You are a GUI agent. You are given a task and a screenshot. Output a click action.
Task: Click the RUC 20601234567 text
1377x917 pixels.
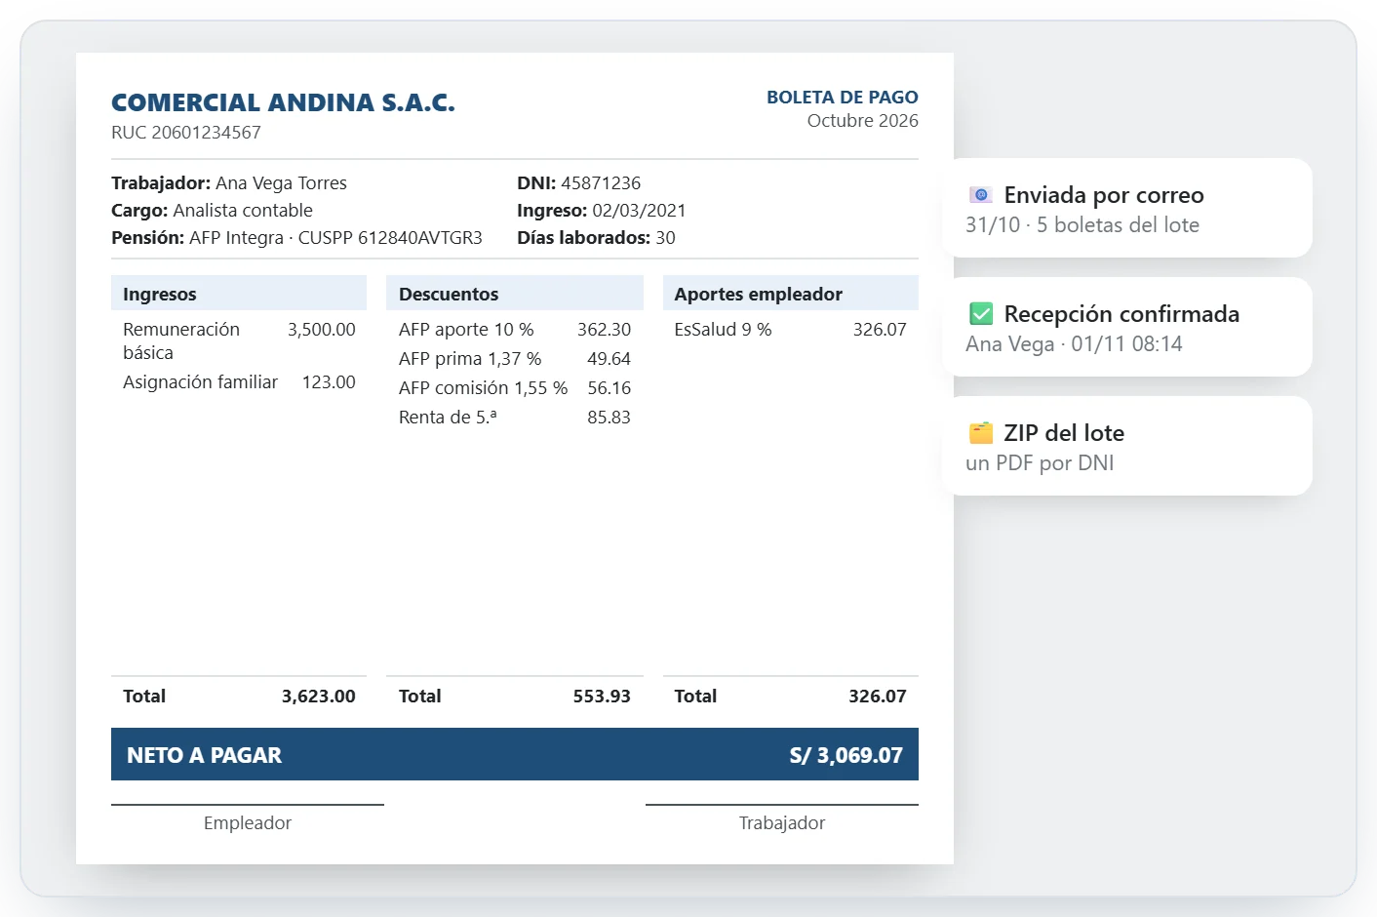(186, 133)
